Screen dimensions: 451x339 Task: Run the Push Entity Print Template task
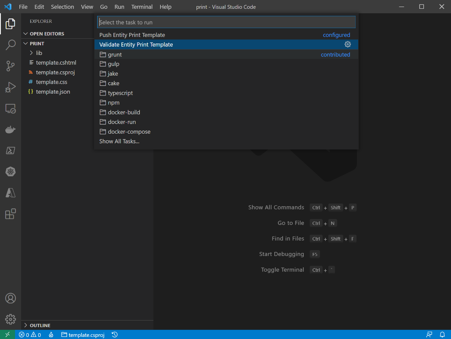[x=226, y=35]
